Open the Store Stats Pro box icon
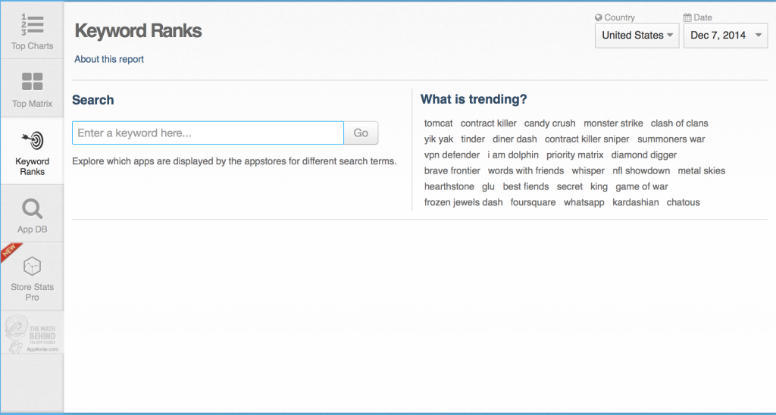The height and width of the screenshot is (415, 776). point(32,266)
